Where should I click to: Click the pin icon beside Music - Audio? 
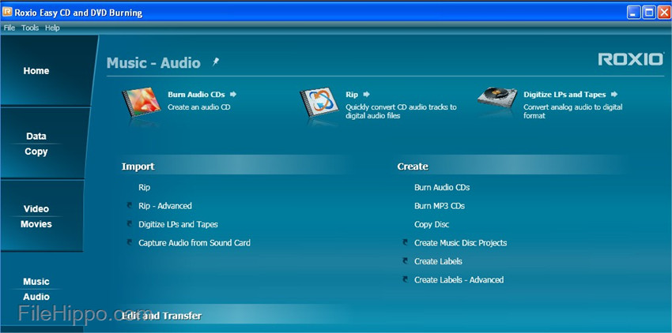216,62
